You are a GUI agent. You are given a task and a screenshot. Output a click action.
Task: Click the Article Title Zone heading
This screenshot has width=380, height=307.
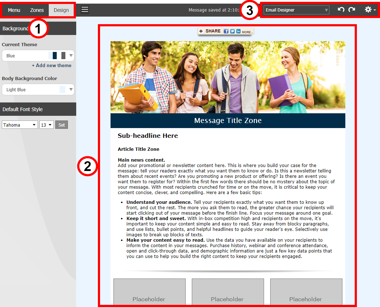pos(139,149)
